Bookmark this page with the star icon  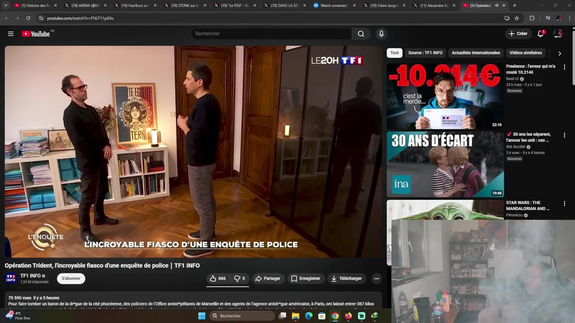517,18
